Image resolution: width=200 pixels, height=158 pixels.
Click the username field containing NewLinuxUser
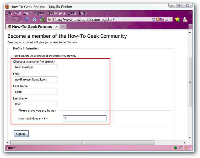click(36, 67)
